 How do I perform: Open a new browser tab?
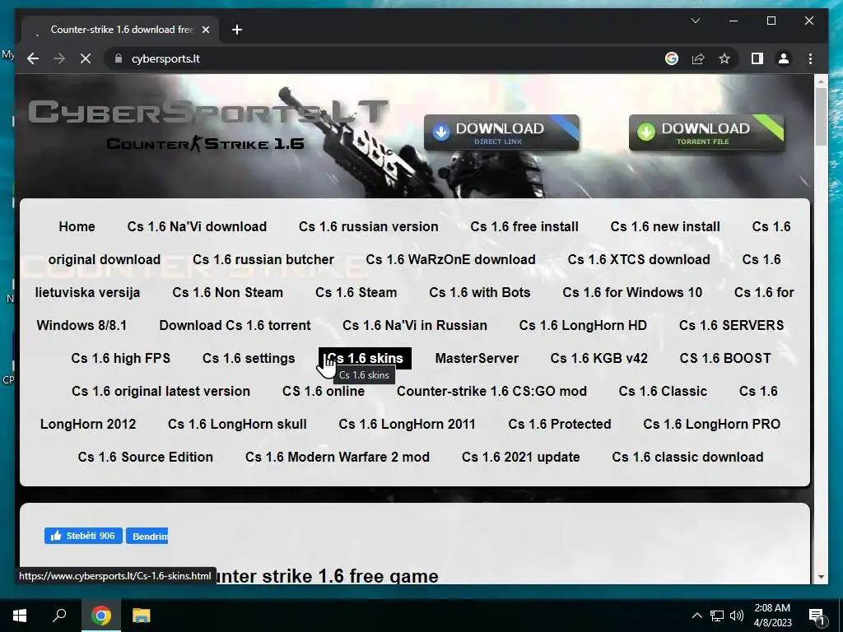(x=237, y=30)
